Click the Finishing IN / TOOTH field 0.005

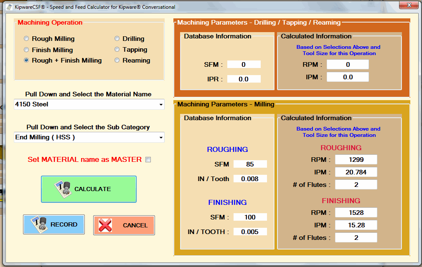(250, 232)
